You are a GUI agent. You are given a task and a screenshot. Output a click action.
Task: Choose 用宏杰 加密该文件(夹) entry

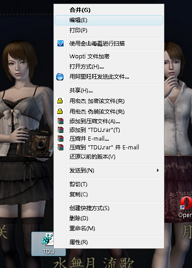tap(109, 101)
